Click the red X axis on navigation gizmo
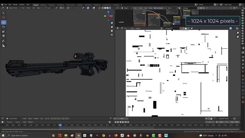This screenshot has height=138, width=245. [x=111, y=16]
